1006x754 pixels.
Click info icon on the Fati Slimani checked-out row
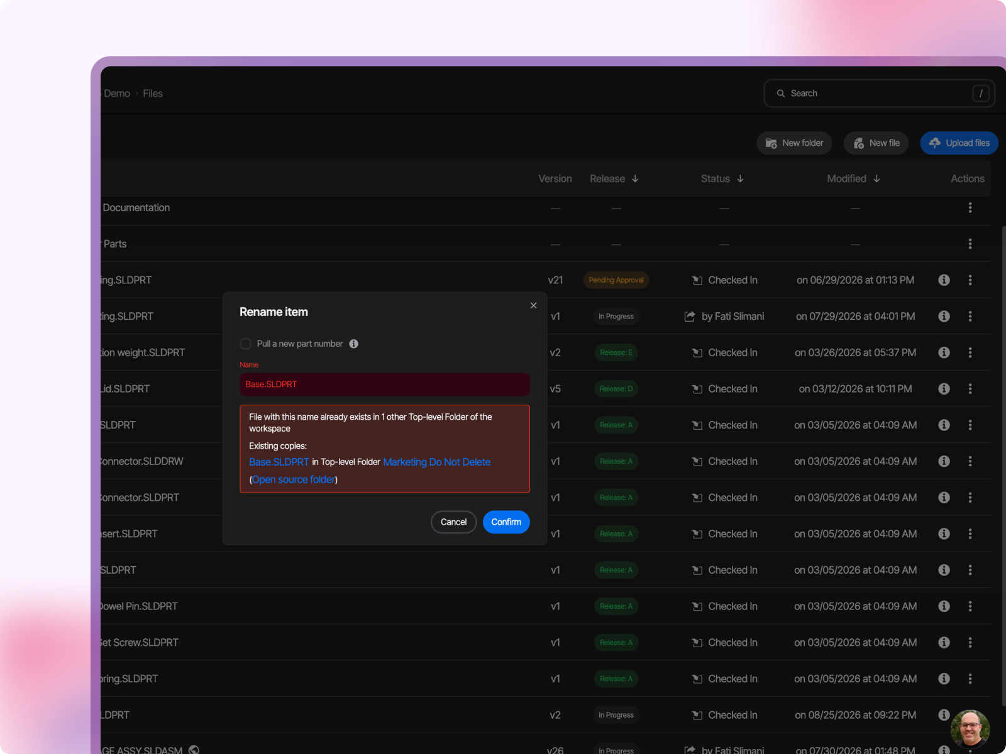944,317
